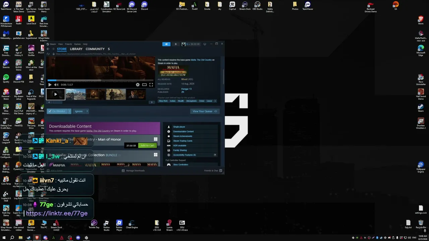Open the View menu in Steam
The width and height of the screenshot is (429, 241).
point(60,44)
